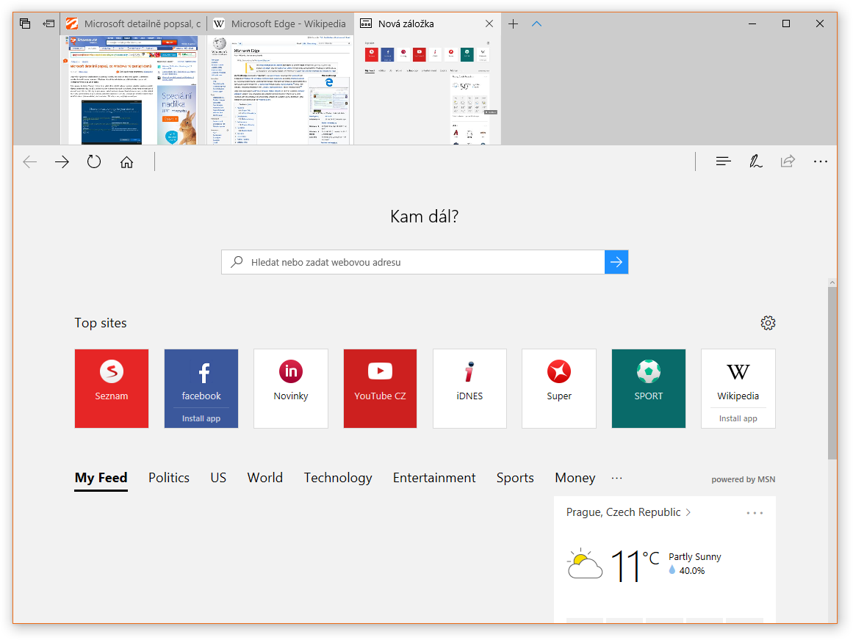
Task: Open the Seznam top site tile
Action: point(112,388)
